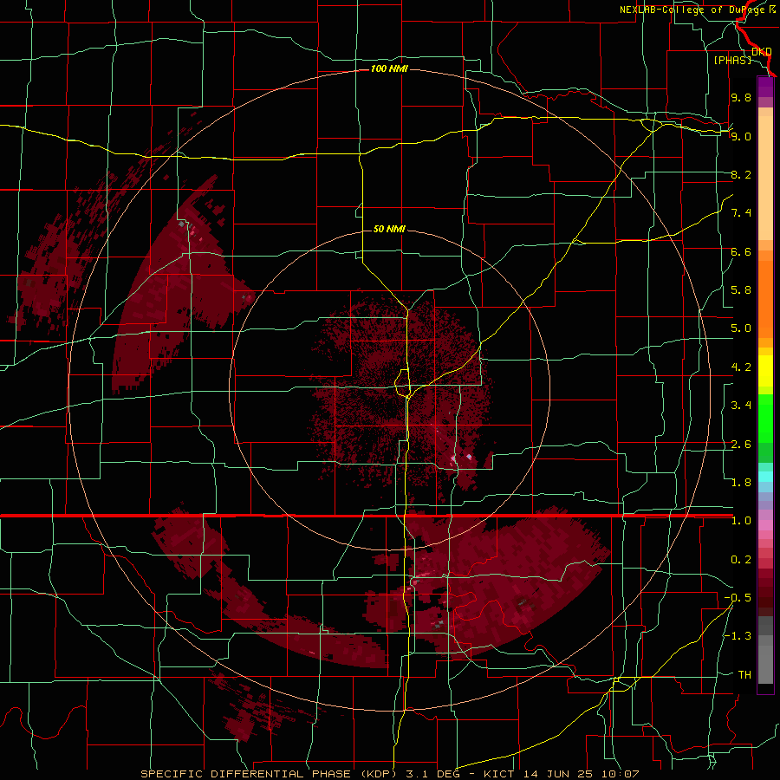The width and height of the screenshot is (780, 780).
Task: Pick the cyan band on the color bar
Action: click(765, 477)
